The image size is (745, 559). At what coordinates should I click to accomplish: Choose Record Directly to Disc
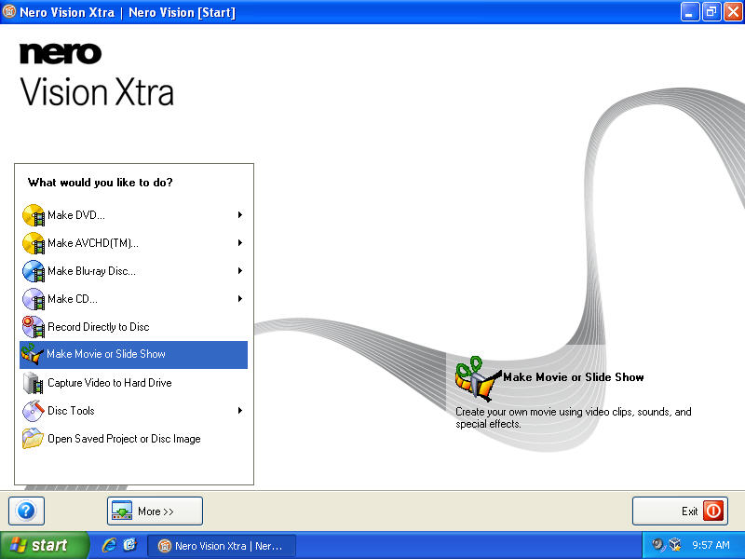(x=133, y=327)
